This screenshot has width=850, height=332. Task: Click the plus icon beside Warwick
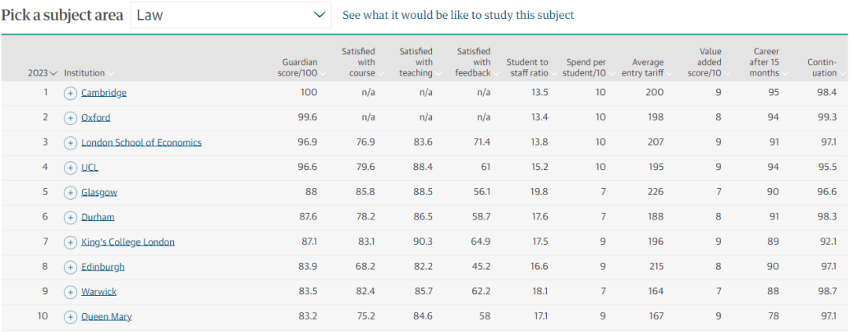[70, 292]
